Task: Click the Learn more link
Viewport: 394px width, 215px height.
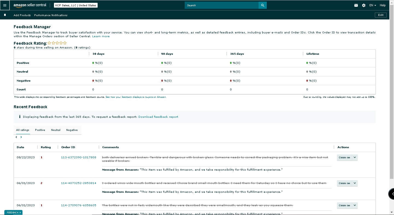Action: coord(101,36)
